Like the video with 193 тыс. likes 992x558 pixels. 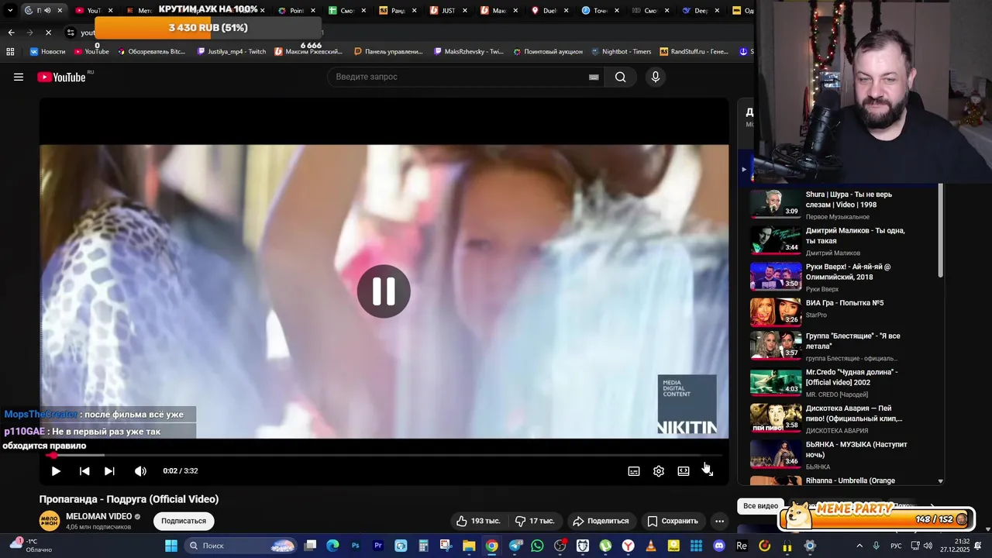pos(480,521)
